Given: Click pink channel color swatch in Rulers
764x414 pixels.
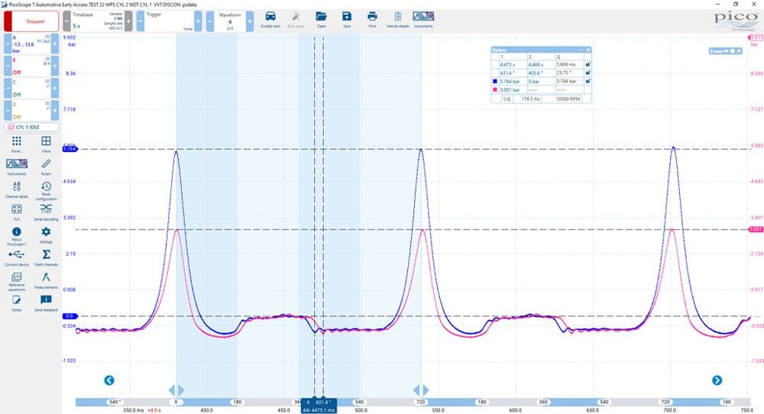Looking at the screenshot, I should tap(496, 89).
